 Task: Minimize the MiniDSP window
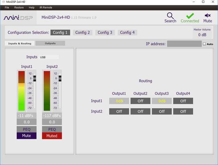point(194,2)
